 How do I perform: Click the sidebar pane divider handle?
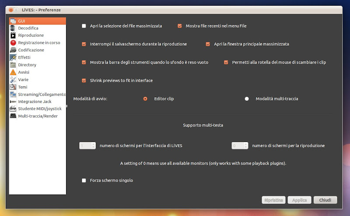click(x=67, y=106)
